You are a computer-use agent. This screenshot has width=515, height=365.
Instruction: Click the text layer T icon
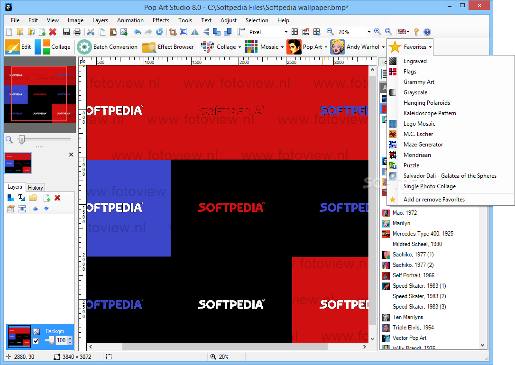coord(22,198)
